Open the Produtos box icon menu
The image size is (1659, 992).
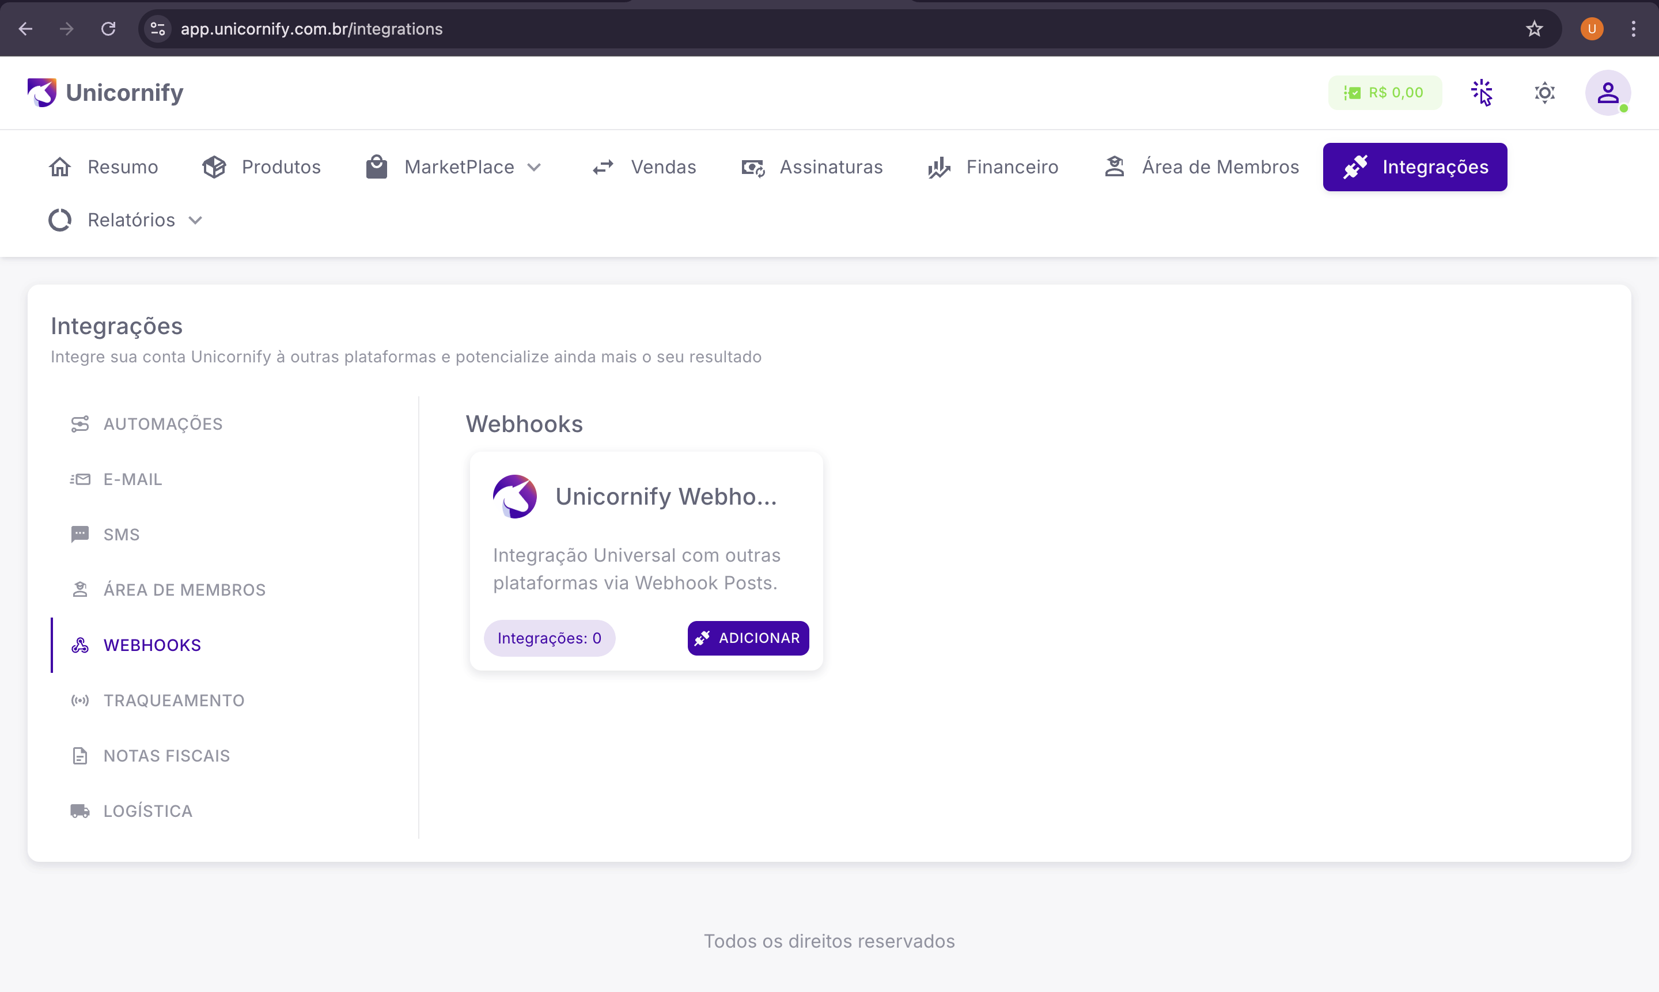214,167
